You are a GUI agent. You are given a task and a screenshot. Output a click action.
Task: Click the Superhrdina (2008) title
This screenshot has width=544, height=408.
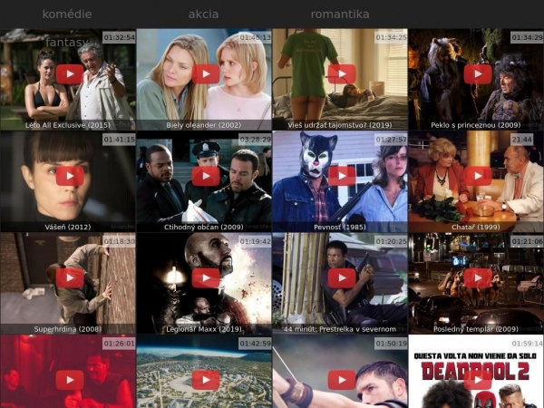[x=68, y=329]
